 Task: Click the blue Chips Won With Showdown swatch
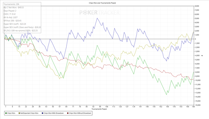(42, 113)
